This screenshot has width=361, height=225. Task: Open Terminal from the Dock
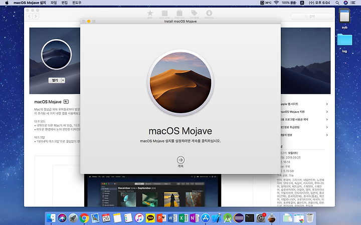[x=250, y=217]
